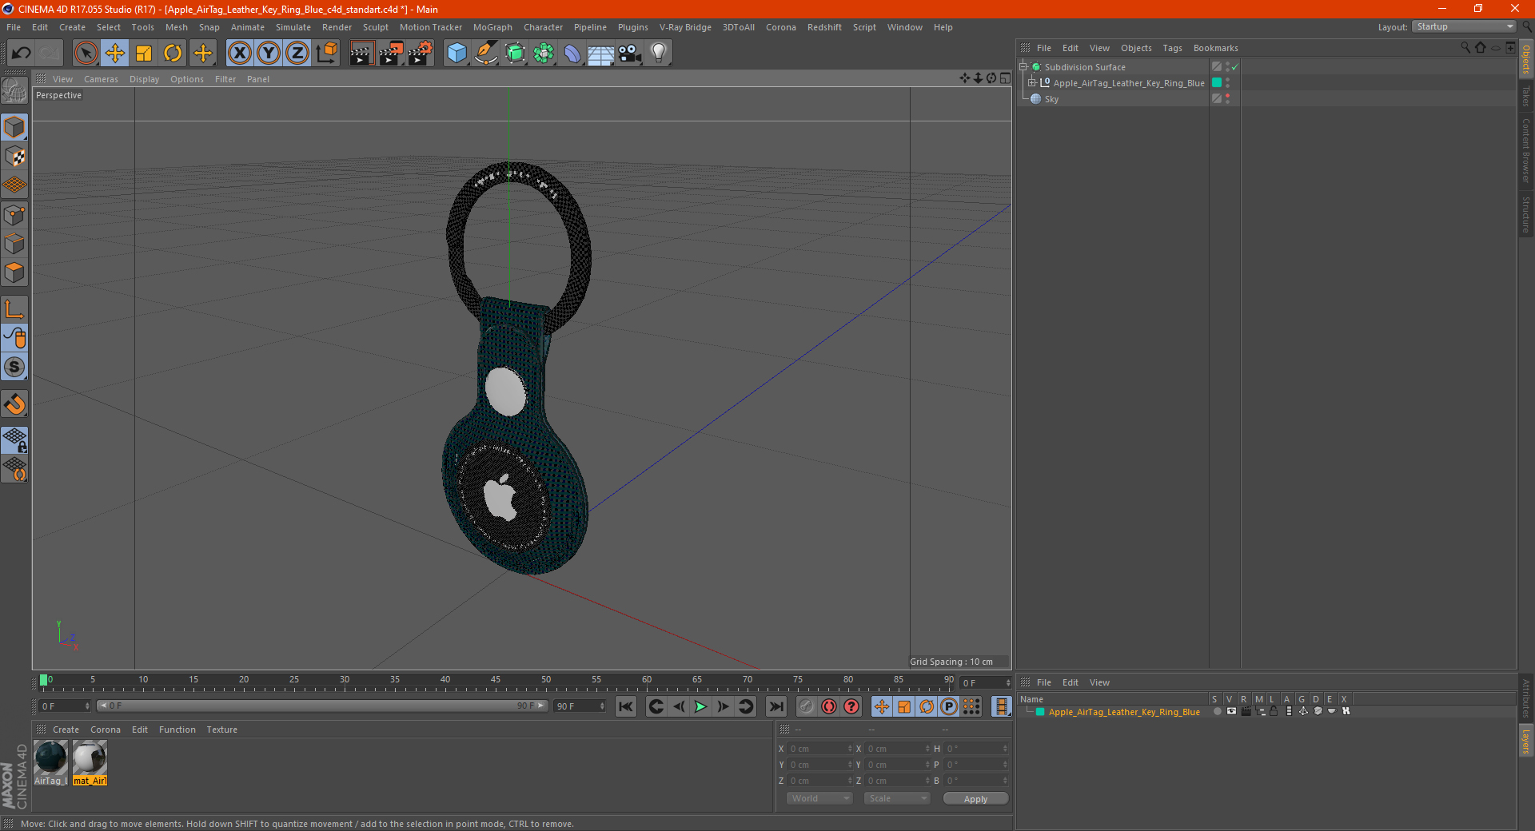Click Render Active View clapperboard
The height and width of the screenshot is (831, 1535).
coord(361,54)
